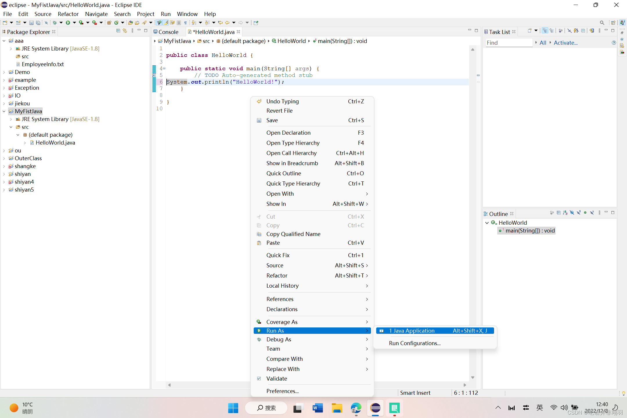The height and width of the screenshot is (418, 627).
Task: Click Sort alphabetically icon in Outline
Action: 565,213
